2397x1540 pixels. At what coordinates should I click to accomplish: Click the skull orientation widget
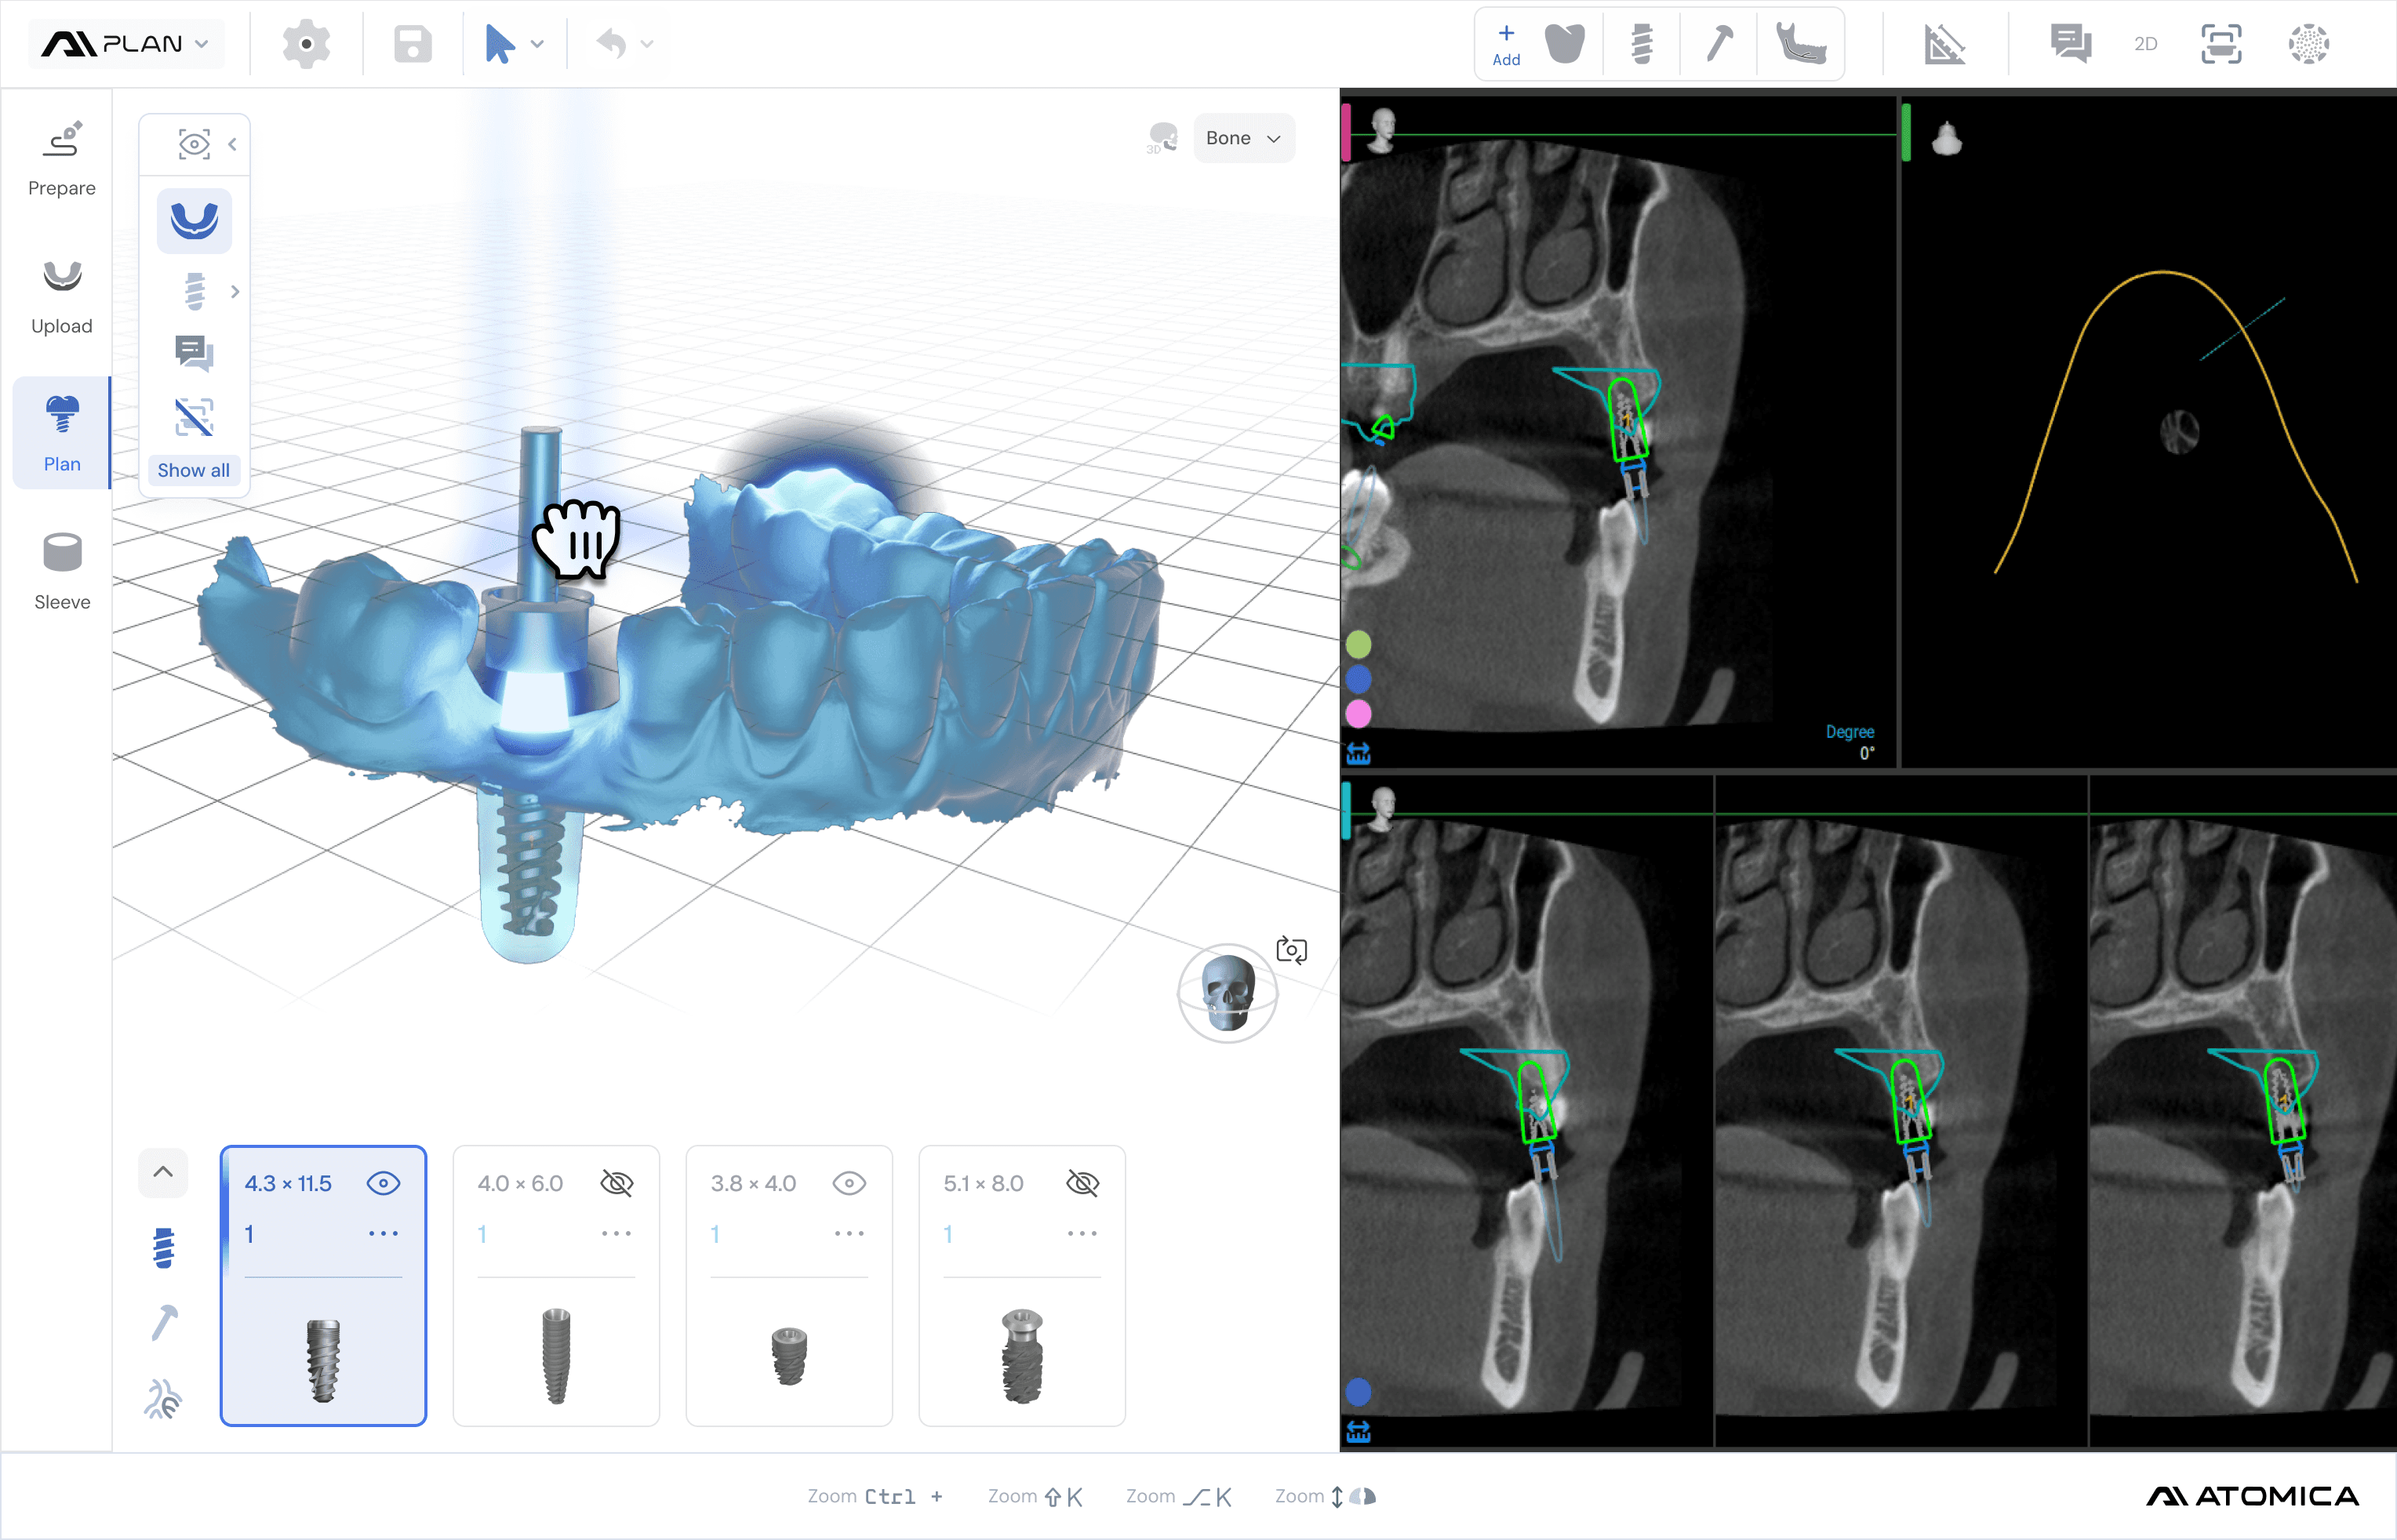[x=1227, y=992]
